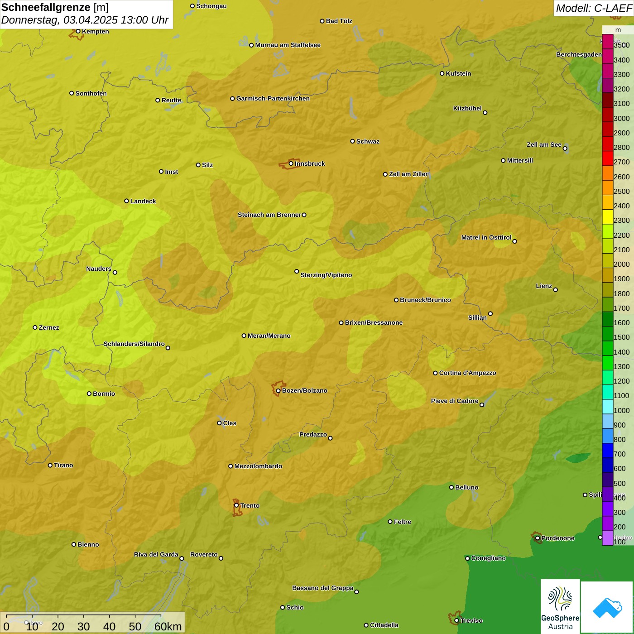Click the Sillian marker dot
This screenshot has height=634, width=634.
[x=490, y=313]
